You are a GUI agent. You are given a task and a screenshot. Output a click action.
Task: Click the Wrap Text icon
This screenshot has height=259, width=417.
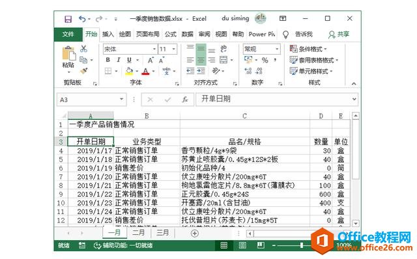223,49
